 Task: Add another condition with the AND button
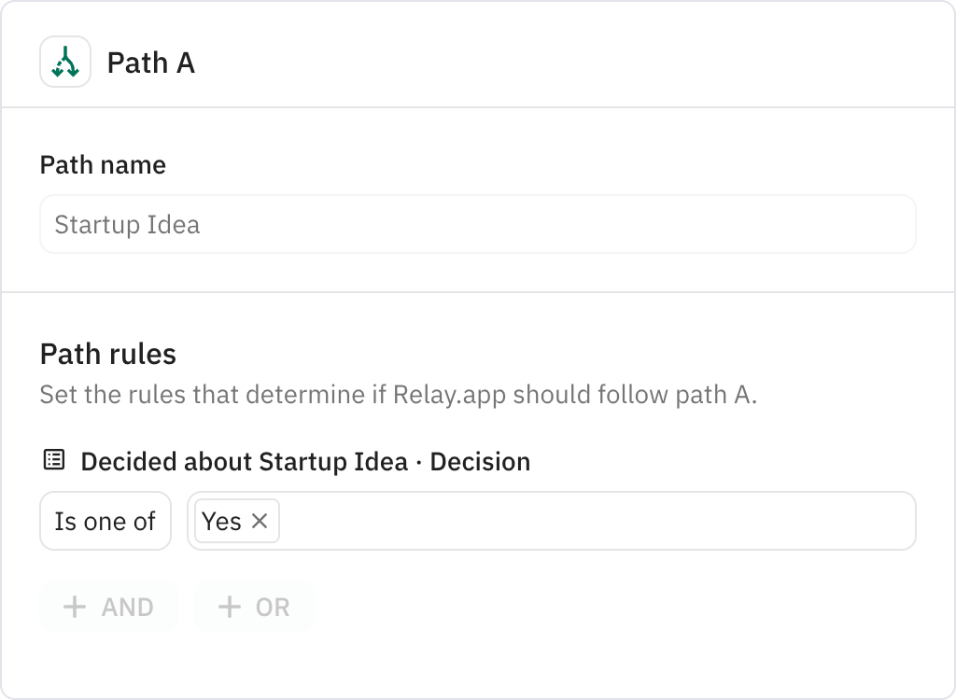[108, 607]
